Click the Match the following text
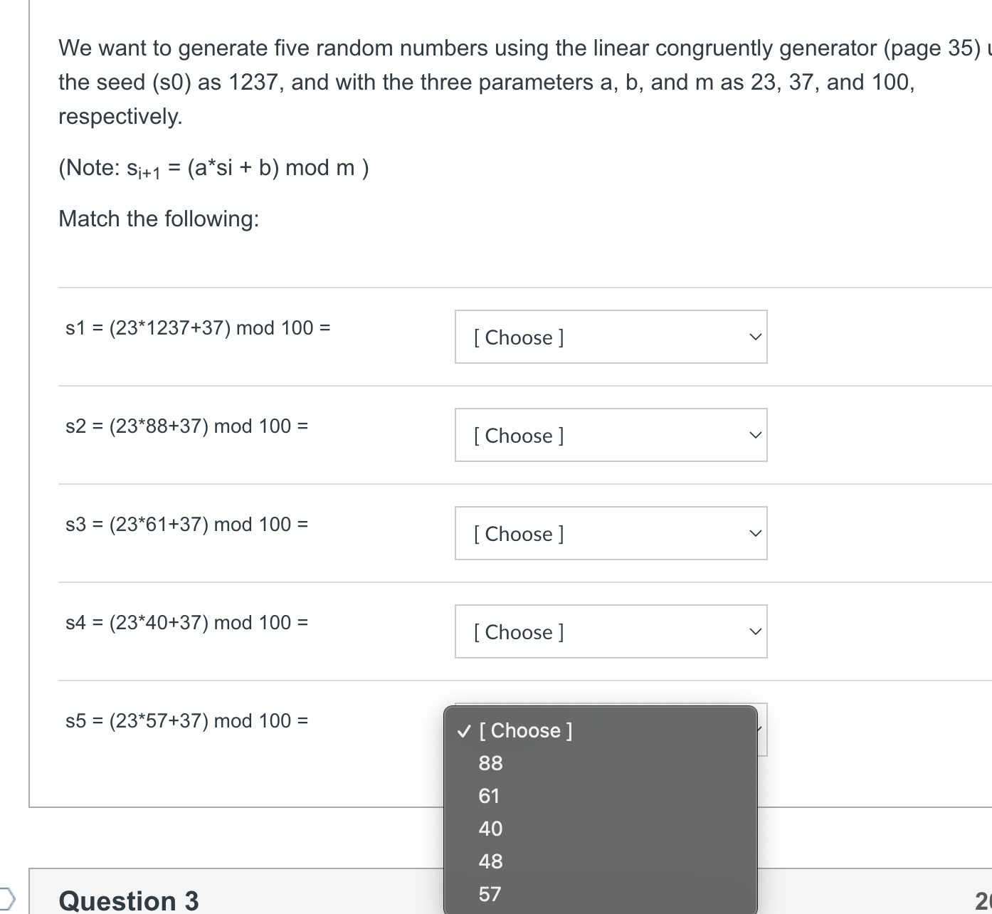 coord(159,219)
